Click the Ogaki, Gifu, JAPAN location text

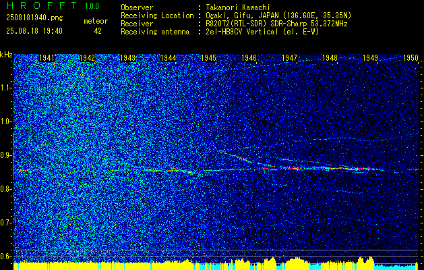tap(277, 16)
